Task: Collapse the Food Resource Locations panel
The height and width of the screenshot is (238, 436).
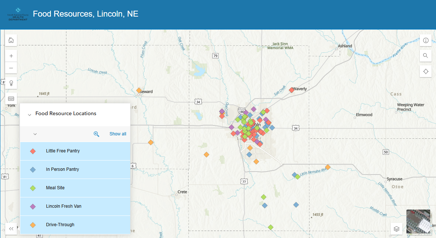Action: [30, 114]
